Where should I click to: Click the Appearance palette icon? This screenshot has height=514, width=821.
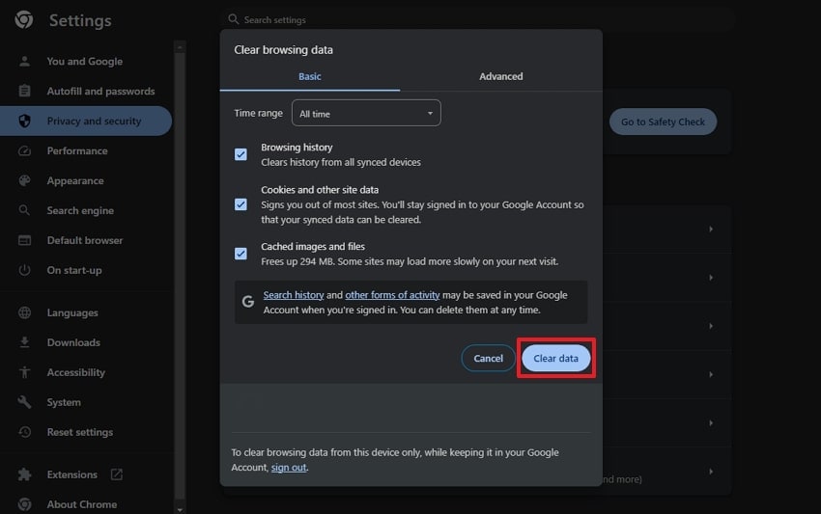[x=24, y=180]
